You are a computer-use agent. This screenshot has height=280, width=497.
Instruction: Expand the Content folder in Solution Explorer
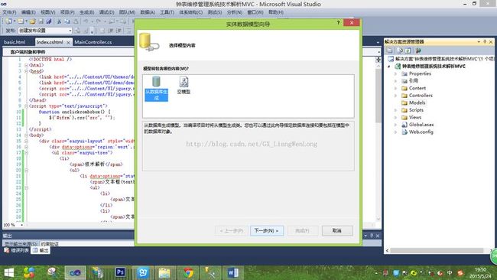click(395, 88)
